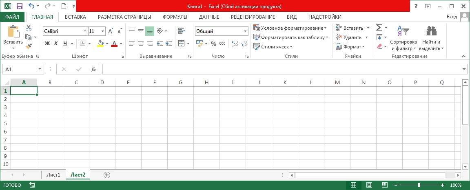Increase the number of decimal places
This screenshot has width=470, height=190.
[x=235, y=44]
